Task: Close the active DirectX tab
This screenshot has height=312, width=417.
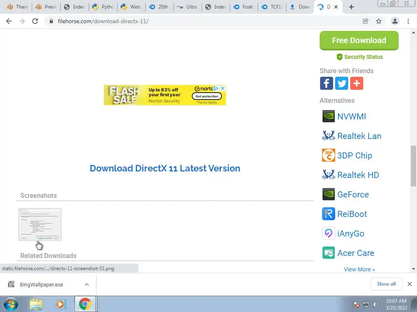Action: (x=336, y=7)
